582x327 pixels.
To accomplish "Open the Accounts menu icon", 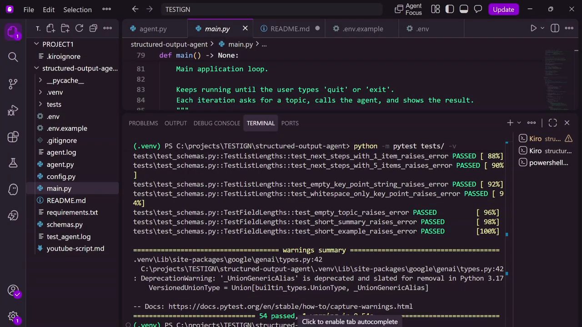I will [13, 290].
